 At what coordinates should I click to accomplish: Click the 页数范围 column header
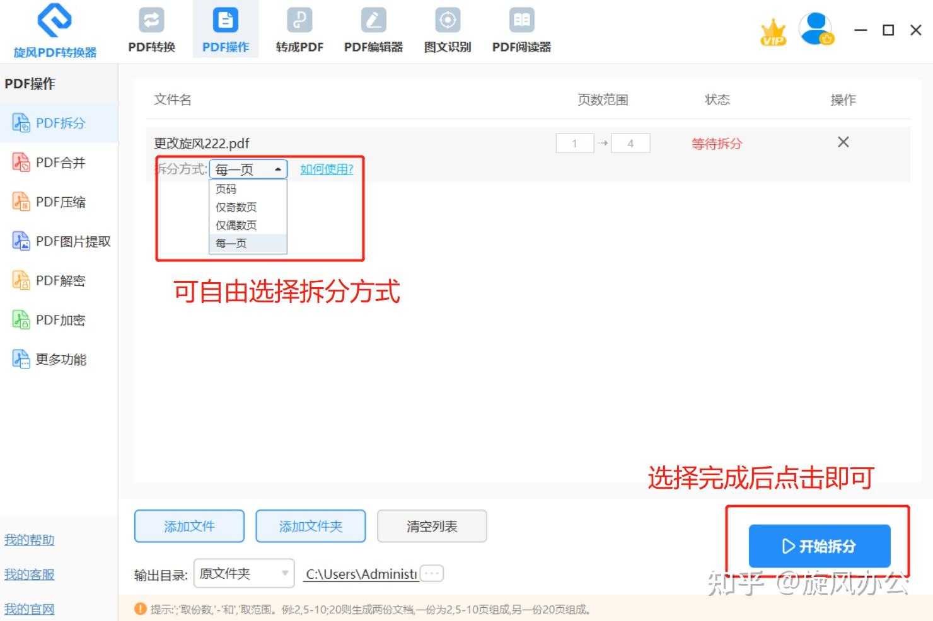coord(603,100)
